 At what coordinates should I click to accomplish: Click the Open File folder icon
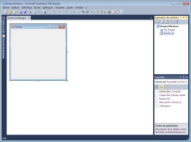[10, 12]
